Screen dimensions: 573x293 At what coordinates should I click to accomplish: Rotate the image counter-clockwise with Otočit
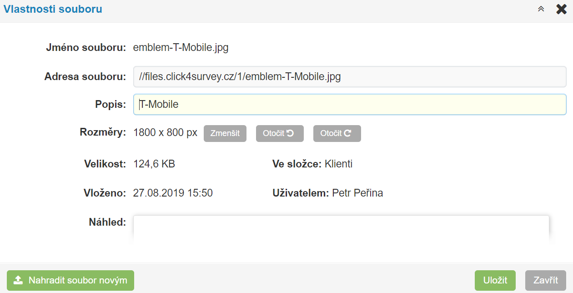[x=280, y=134]
